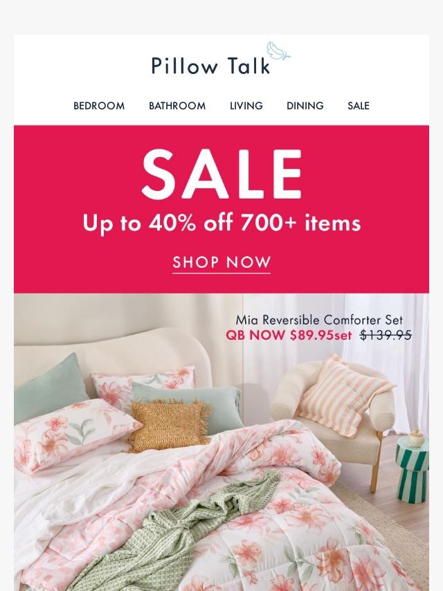Click the Pillow Talk logo text
The image size is (443, 591).
click(x=210, y=66)
